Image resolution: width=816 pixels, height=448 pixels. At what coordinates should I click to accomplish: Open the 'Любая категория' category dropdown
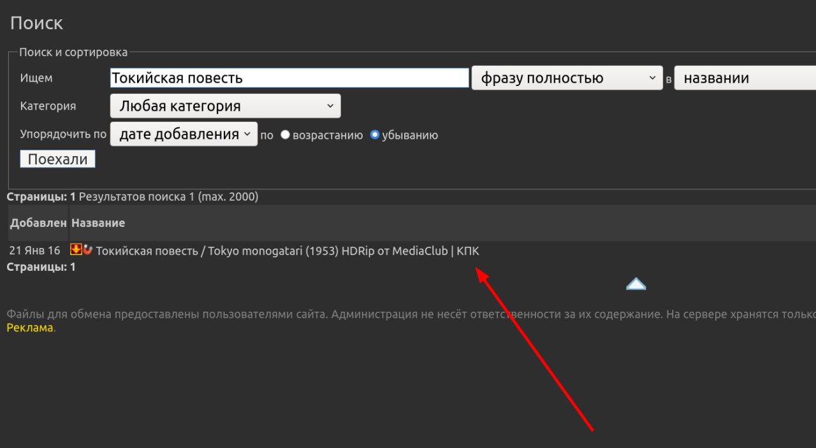[x=226, y=106]
